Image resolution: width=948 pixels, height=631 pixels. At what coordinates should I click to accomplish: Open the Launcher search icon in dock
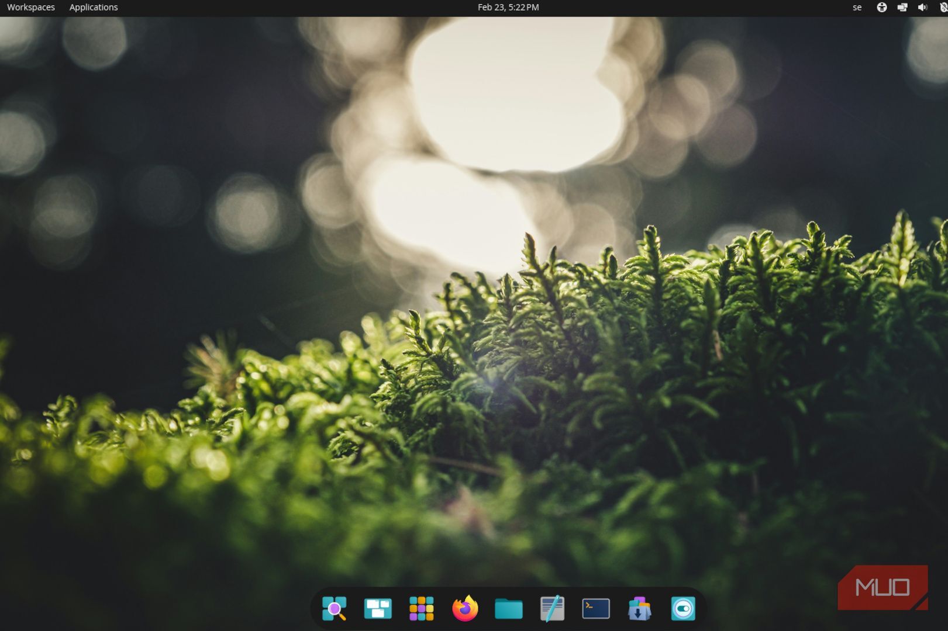(x=334, y=609)
